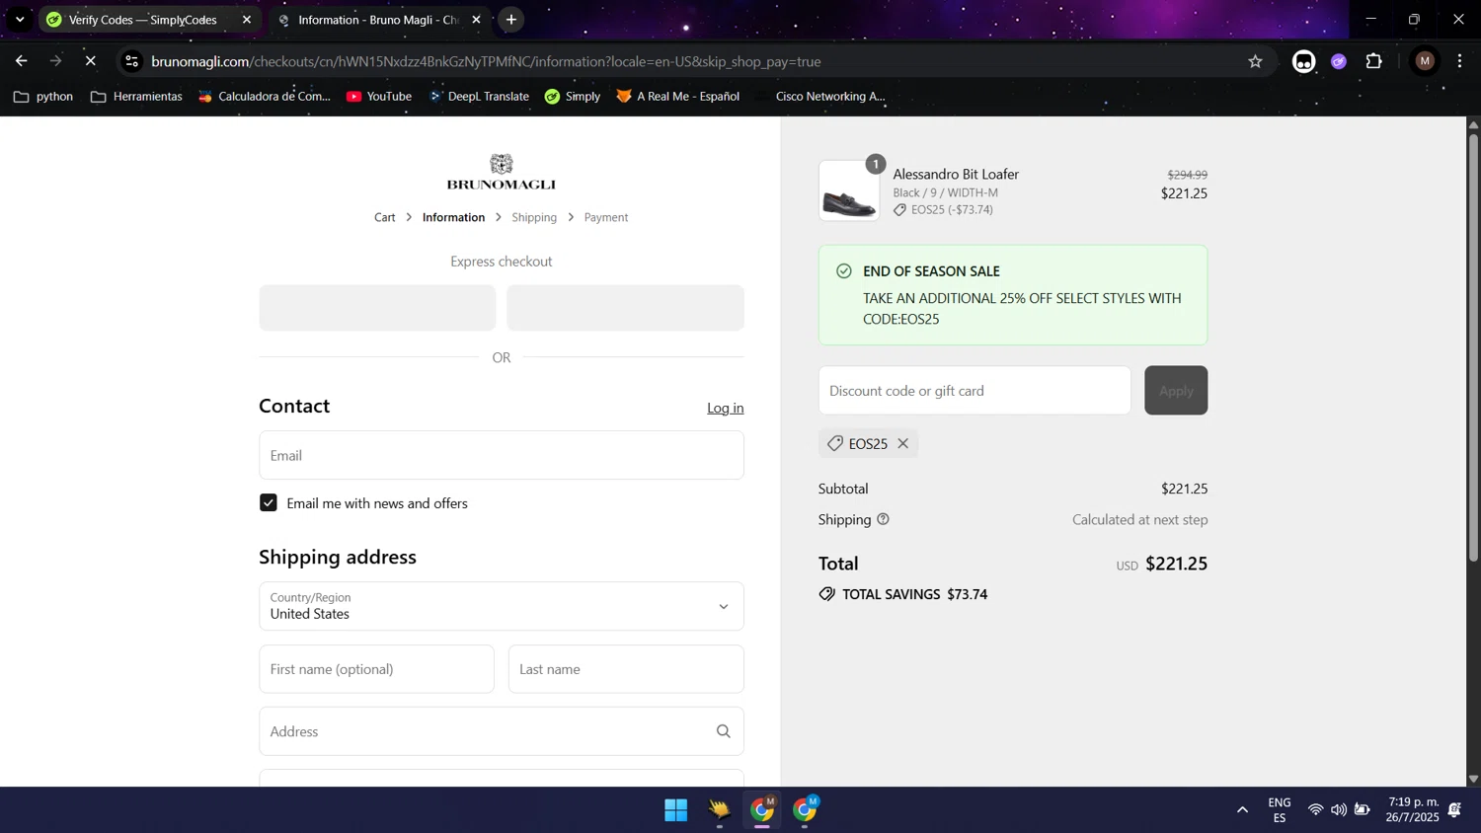The height and width of the screenshot is (833, 1481).
Task: Open the second Chrome taskbar icon
Action: [806, 810]
